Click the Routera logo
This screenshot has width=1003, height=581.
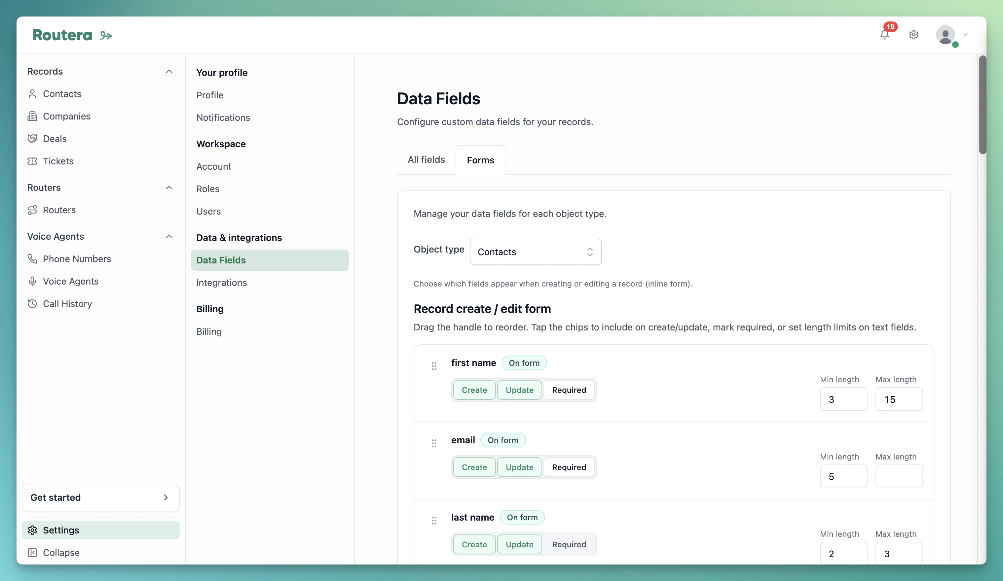click(x=72, y=35)
